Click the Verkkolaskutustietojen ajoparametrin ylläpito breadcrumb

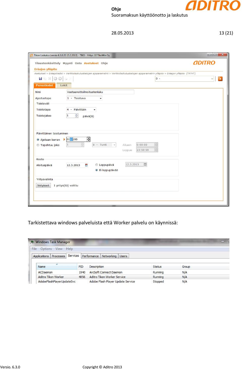(138, 74)
